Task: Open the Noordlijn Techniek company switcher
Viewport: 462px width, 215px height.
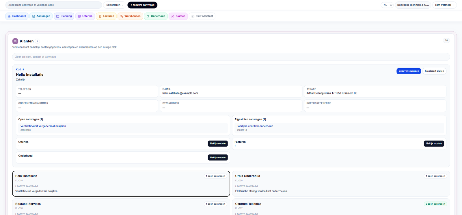Action: click(413, 5)
